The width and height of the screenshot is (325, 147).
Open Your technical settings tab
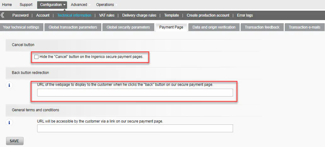[21, 27]
